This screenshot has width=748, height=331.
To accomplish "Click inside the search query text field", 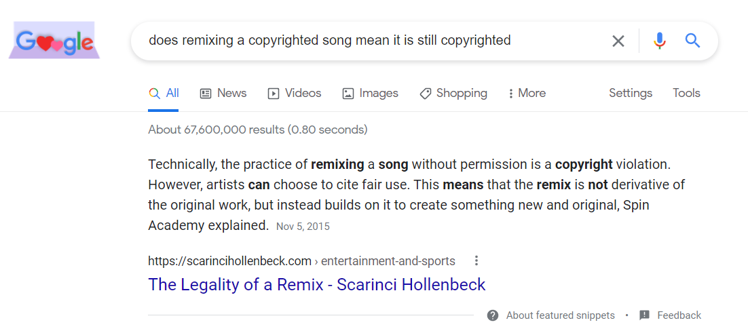I will click(x=367, y=41).
